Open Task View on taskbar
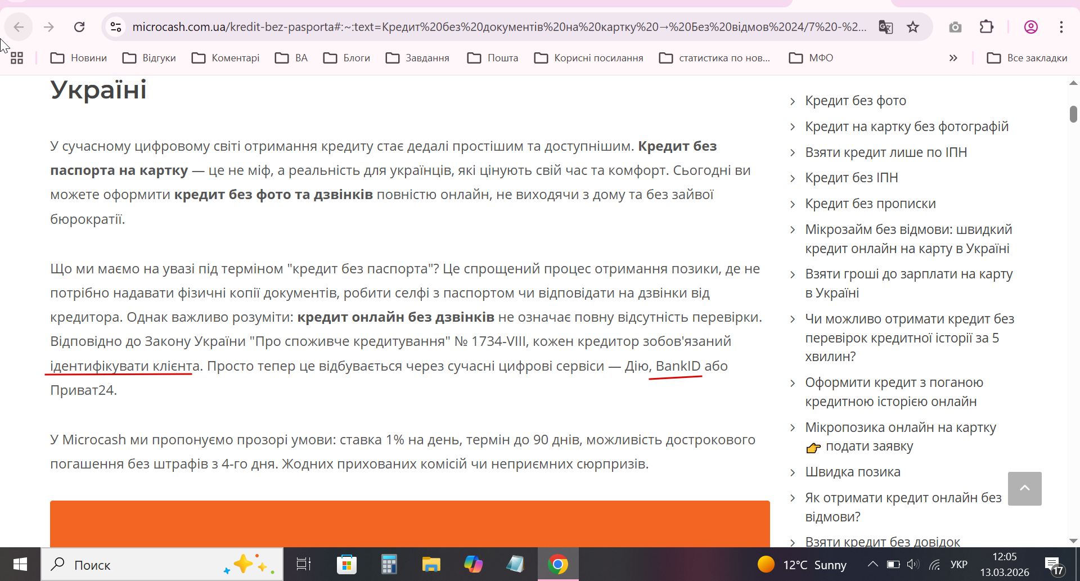Image resolution: width=1080 pixels, height=581 pixels. 304,564
